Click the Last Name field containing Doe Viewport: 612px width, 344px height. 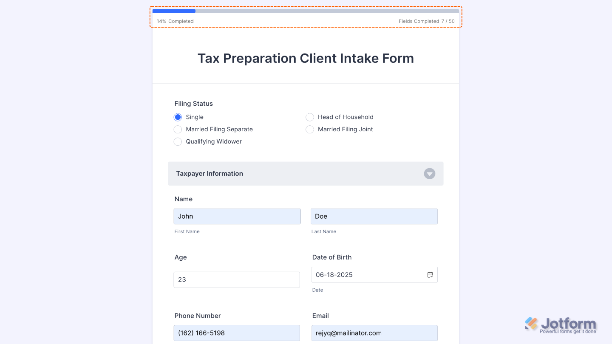374,216
